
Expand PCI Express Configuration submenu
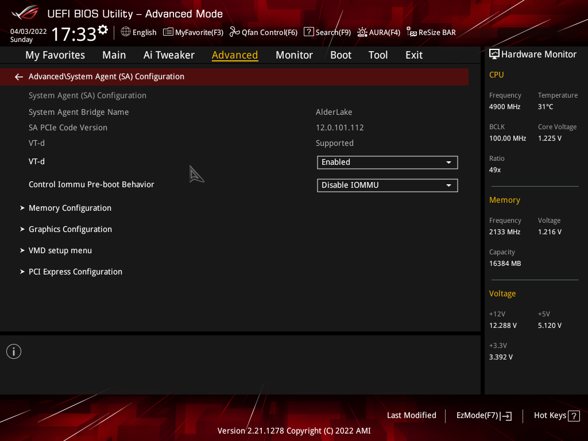75,272
